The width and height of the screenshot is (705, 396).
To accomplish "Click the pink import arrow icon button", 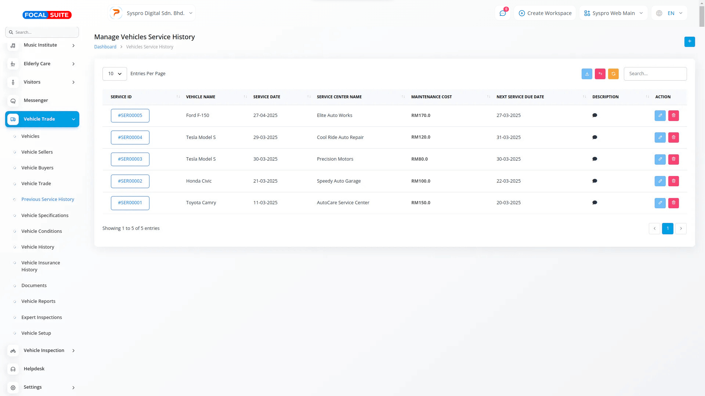I will click(600, 74).
